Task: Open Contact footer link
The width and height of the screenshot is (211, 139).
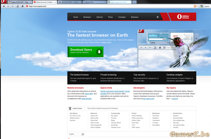Action: tap(176, 127)
